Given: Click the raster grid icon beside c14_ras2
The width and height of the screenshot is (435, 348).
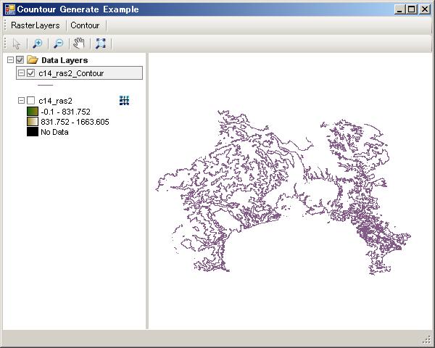Looking at the screenshot, I should pyautogui.click(x=124, y=101).
